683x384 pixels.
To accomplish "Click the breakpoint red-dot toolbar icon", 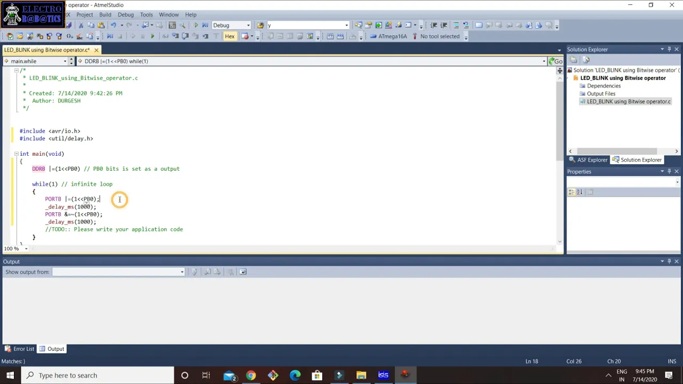I will pyautogui.click(x=245, y=36).
